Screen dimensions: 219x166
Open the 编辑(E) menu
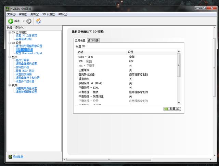(23, 14)
